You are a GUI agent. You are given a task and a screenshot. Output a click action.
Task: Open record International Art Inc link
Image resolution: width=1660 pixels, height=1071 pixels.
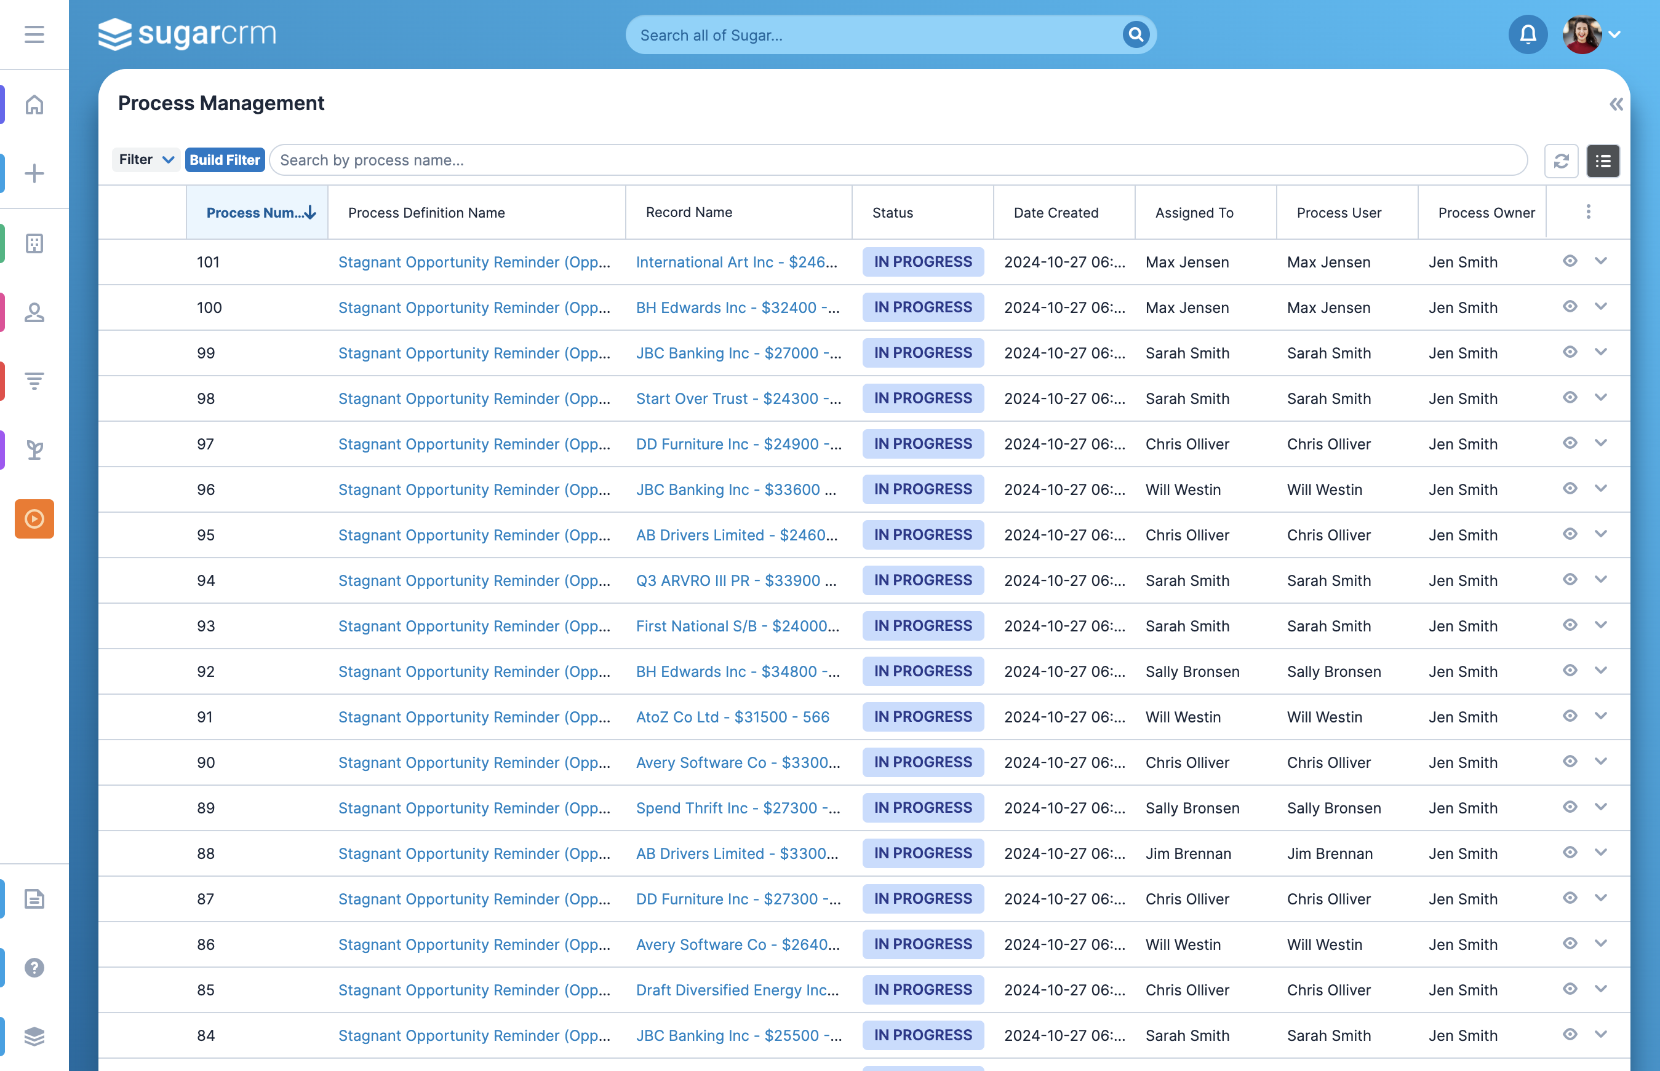click(736, 262)
